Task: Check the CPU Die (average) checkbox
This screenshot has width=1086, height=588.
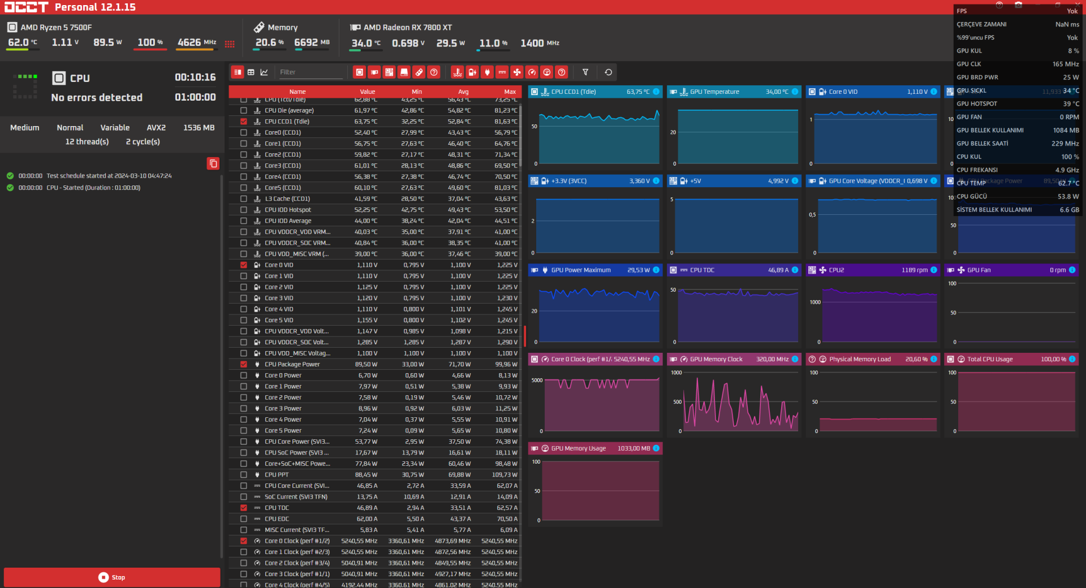Action: [244, 111]
